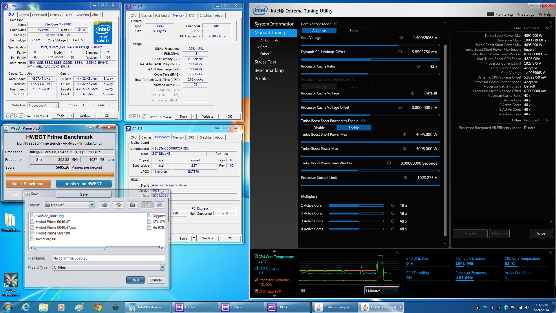Image resolution: width=556 pixels, height=313 pixels.
Task: Open Benchmarking section in Intel XTU
Action: tap(269, 70)
